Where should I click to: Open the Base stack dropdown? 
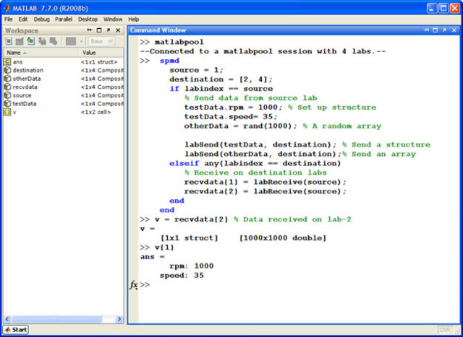[x=101, y=42]
